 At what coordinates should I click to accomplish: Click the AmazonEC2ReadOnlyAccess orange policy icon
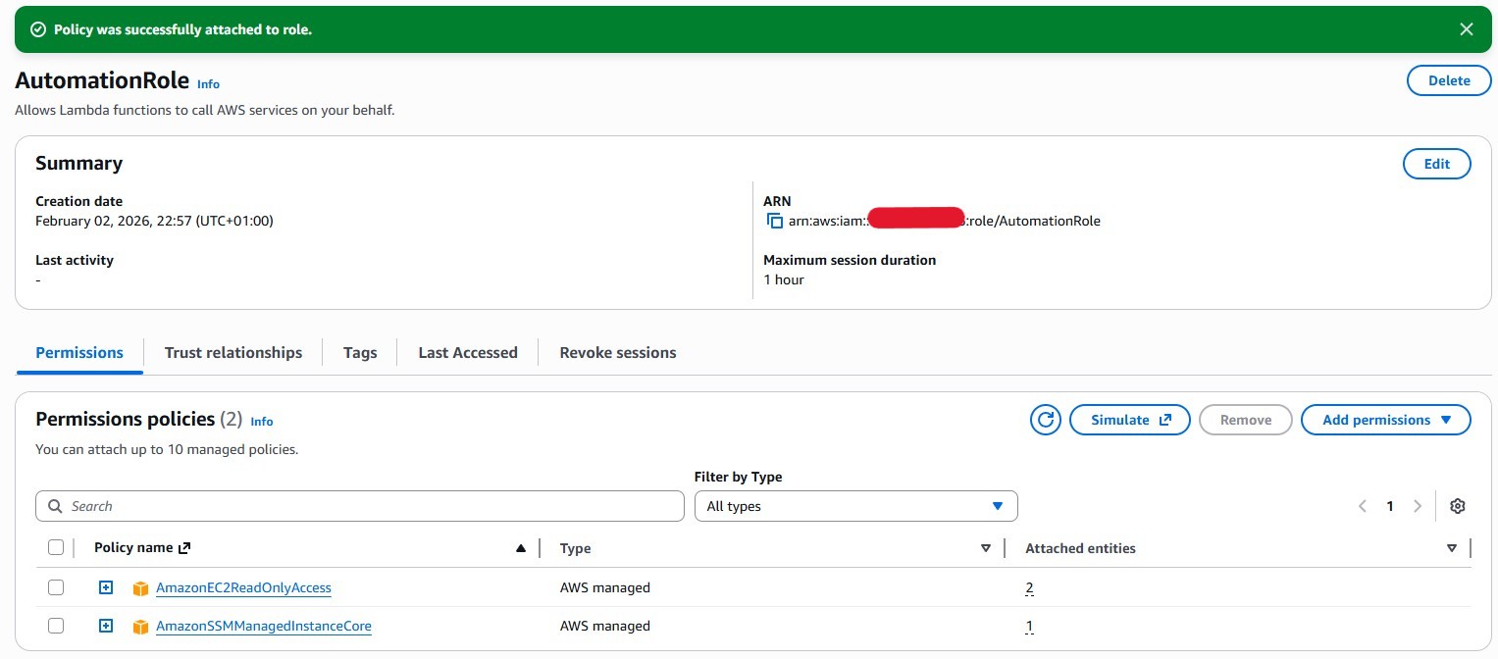(x=140, y=587)
